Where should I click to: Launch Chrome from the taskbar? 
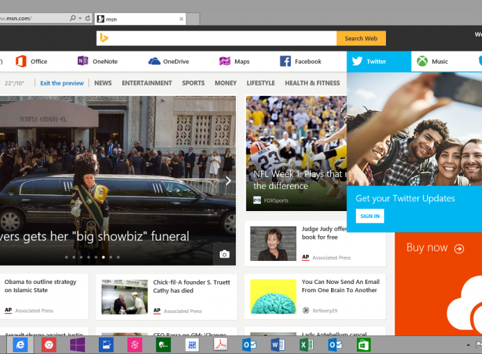49,345
